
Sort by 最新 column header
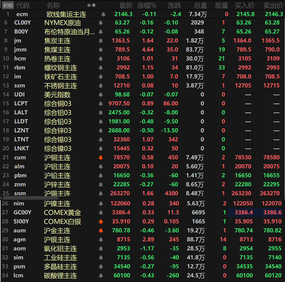coord(126,5)
